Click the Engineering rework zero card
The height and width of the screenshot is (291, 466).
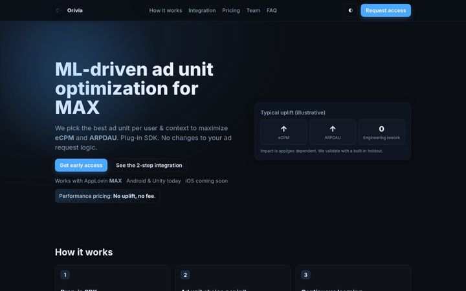382,132
